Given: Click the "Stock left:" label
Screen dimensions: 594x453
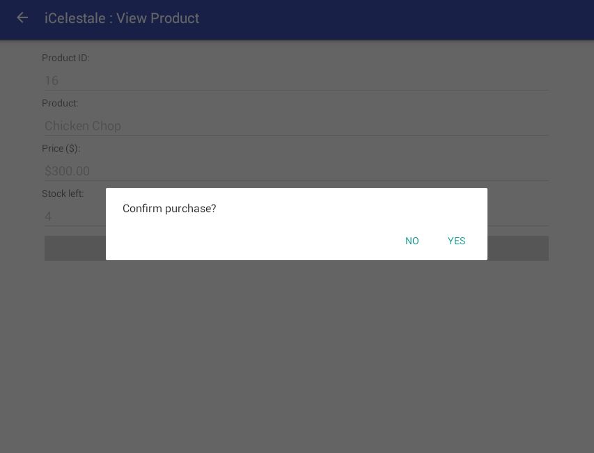Looking at the screenshot, I should (63, 193).
